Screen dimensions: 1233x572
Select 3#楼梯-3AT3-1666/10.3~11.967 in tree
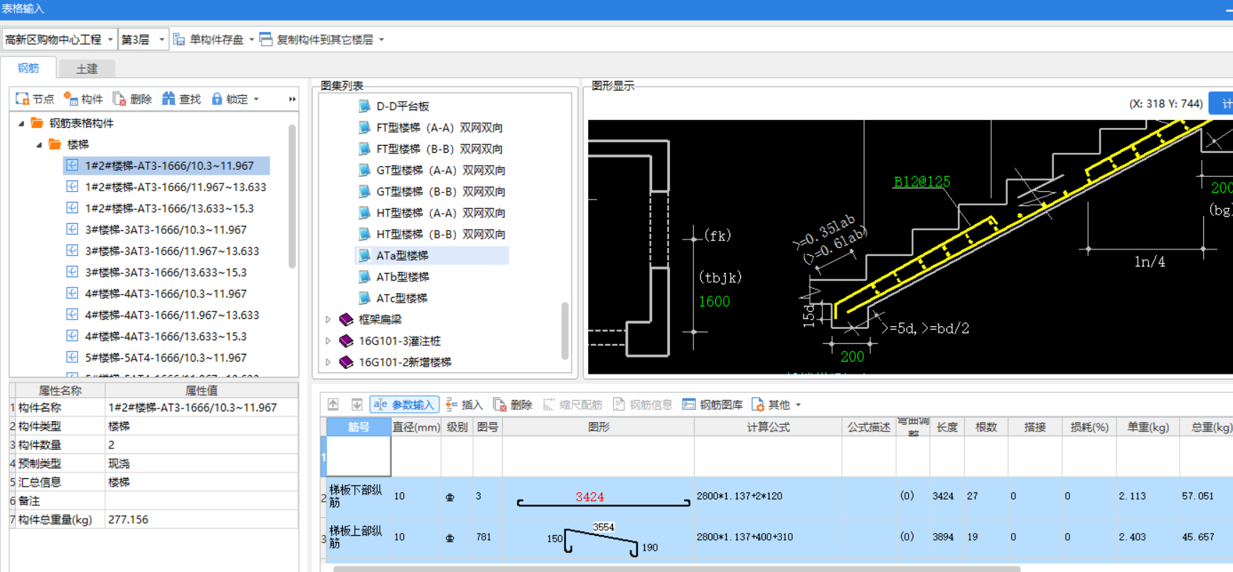pyautogui.click(x=166, y=230)
